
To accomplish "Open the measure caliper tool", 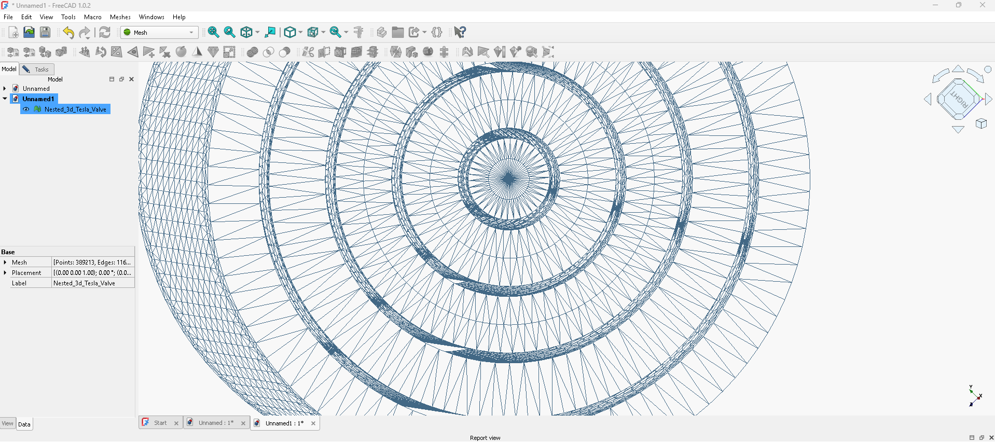I will 358,32.
